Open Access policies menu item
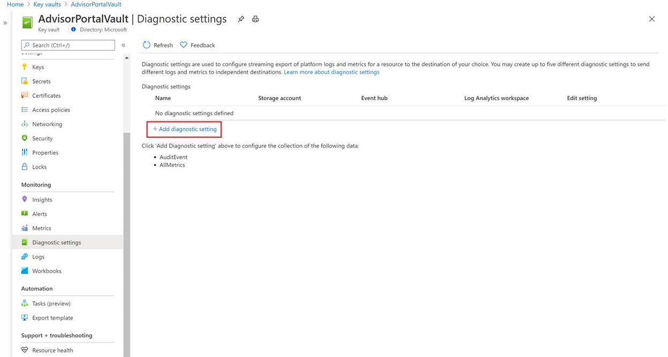 point(51,110)
